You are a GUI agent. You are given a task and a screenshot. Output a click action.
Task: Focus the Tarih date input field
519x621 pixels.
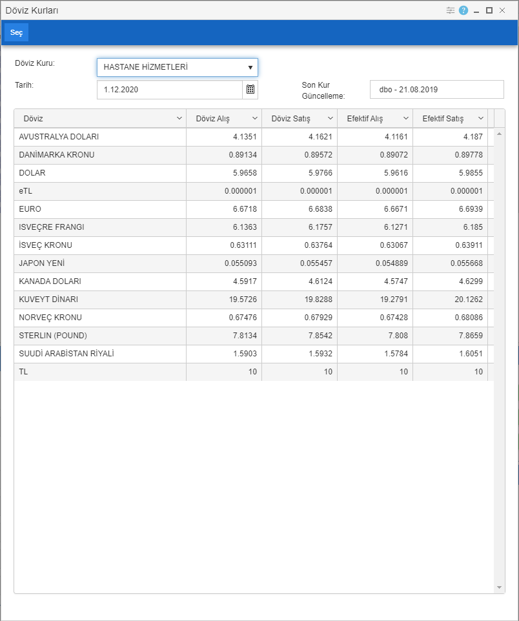point(170,90)
